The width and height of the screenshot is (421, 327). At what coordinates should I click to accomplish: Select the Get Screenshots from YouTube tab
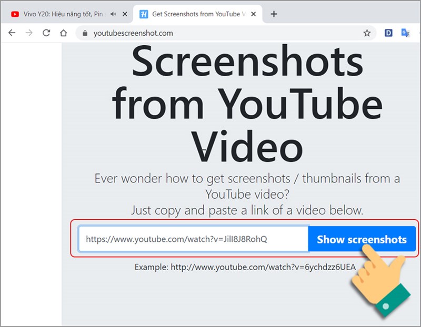coord(199,14)
